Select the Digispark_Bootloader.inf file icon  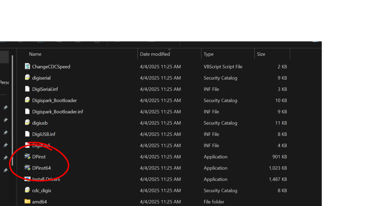(x=28, y=112)
